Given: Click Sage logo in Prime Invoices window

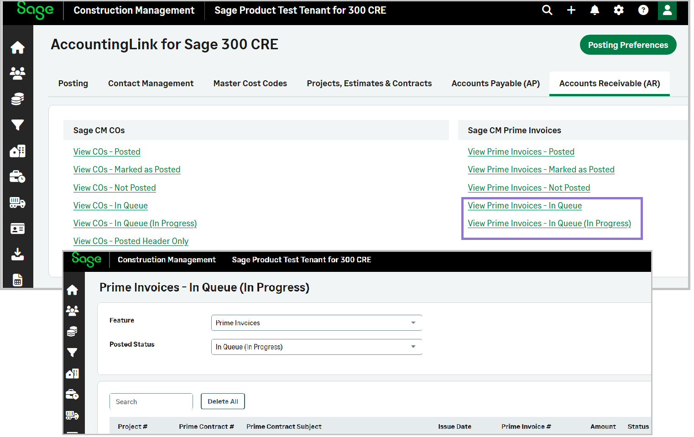Looking at the screenshot, I should (87, 260).
